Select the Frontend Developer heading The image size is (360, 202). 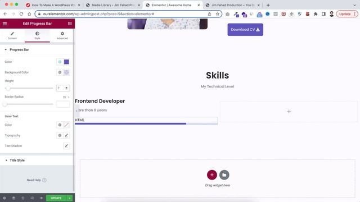click(100, 101)
